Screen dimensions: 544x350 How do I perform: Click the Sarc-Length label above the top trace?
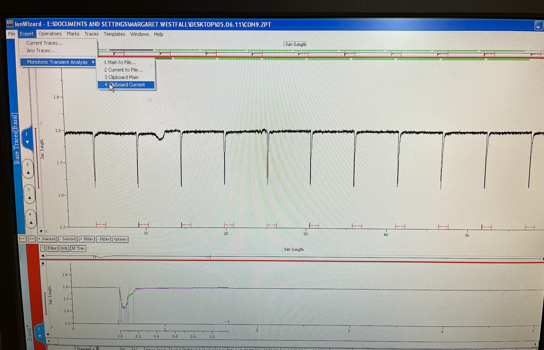coord(296,44)
